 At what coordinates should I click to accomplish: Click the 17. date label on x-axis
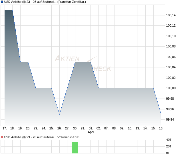click(5, 129)
